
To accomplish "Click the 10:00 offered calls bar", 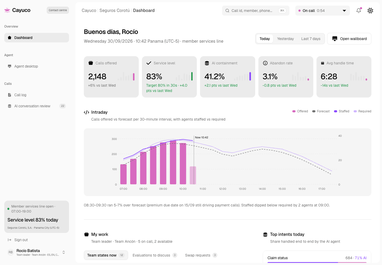I will point(183,164).
